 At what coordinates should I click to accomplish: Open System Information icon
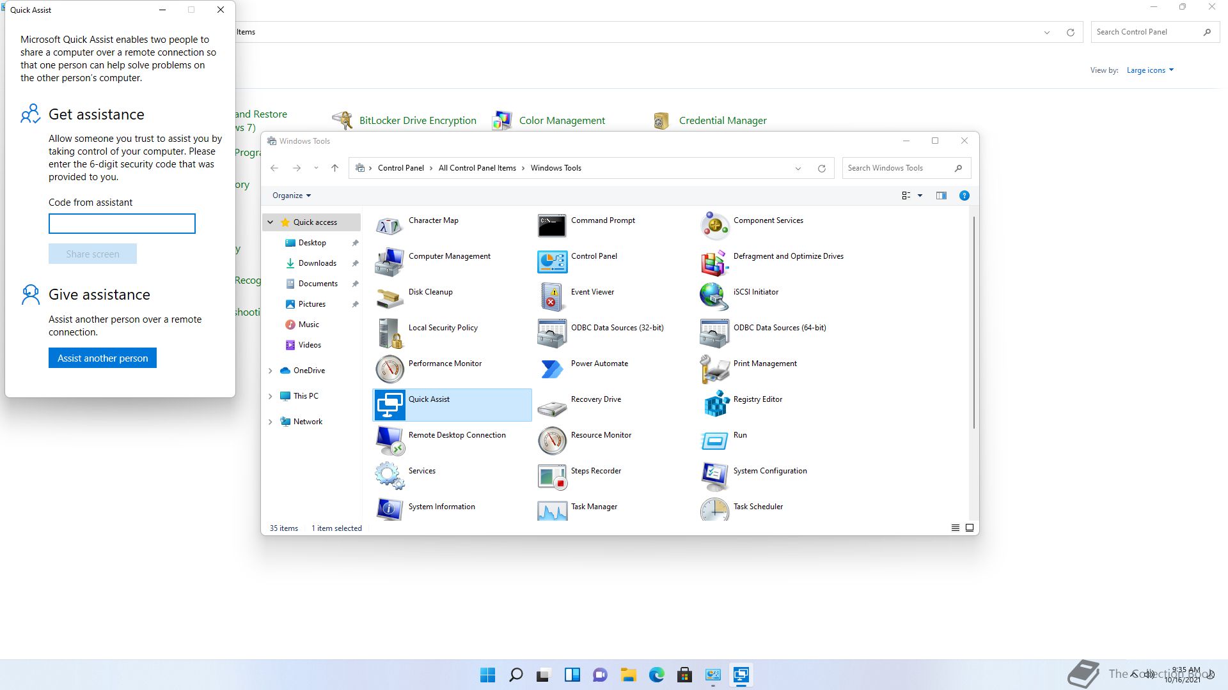389,509
